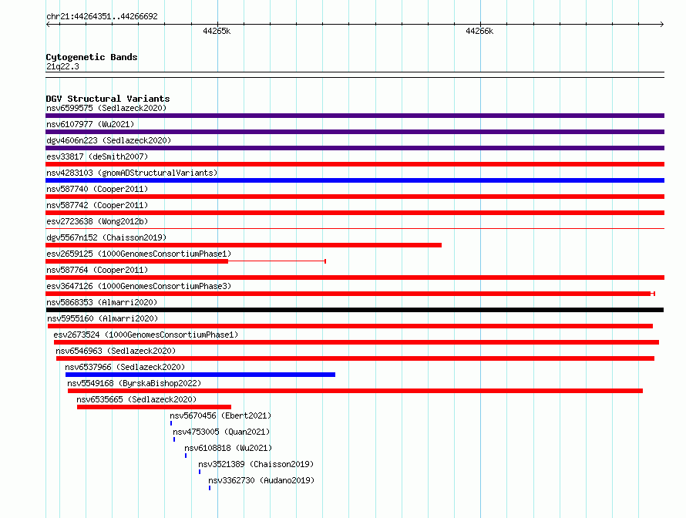Click the small blue marker under nsv6108818
Screen dimensions: 686x518
point(186,456)
